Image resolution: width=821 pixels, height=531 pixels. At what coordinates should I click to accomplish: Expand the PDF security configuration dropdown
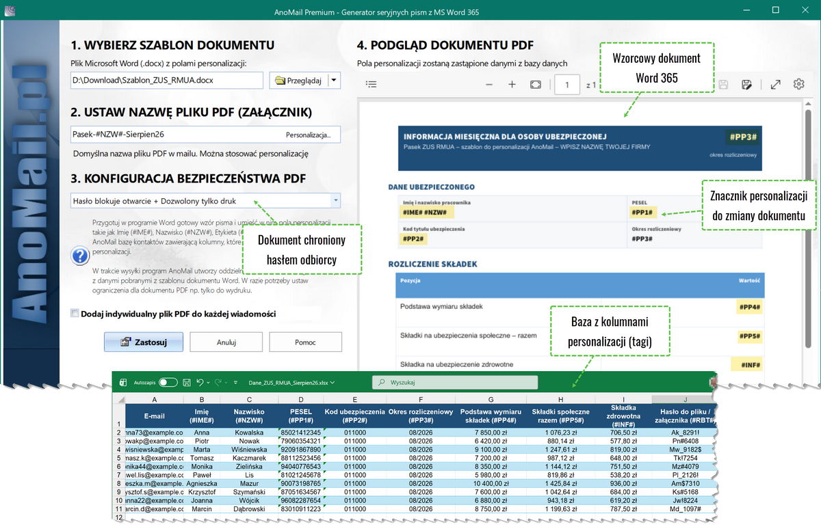335,201
